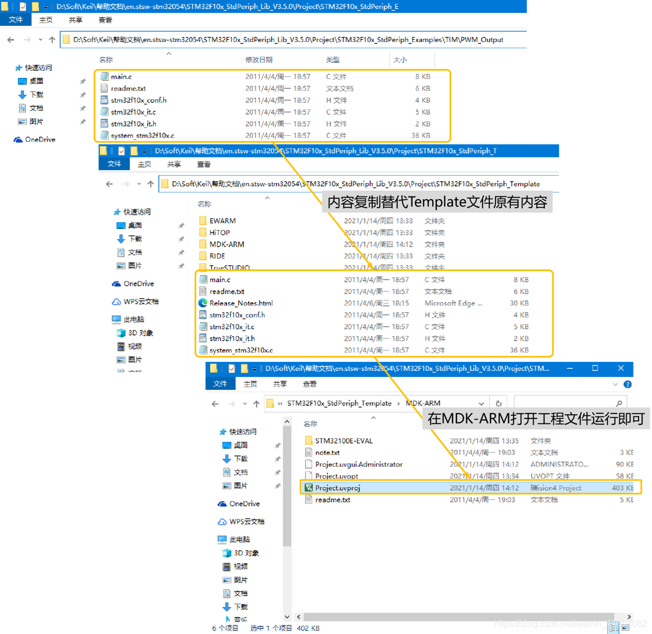Screen dimensions: 652x634
Task: Open 文件 menu in MDK-ARM window
Action: coord(220,384)
